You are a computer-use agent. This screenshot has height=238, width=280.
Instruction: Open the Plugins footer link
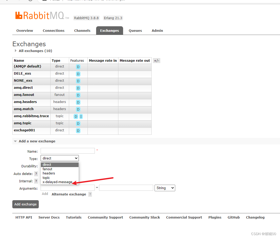[215, 218]
